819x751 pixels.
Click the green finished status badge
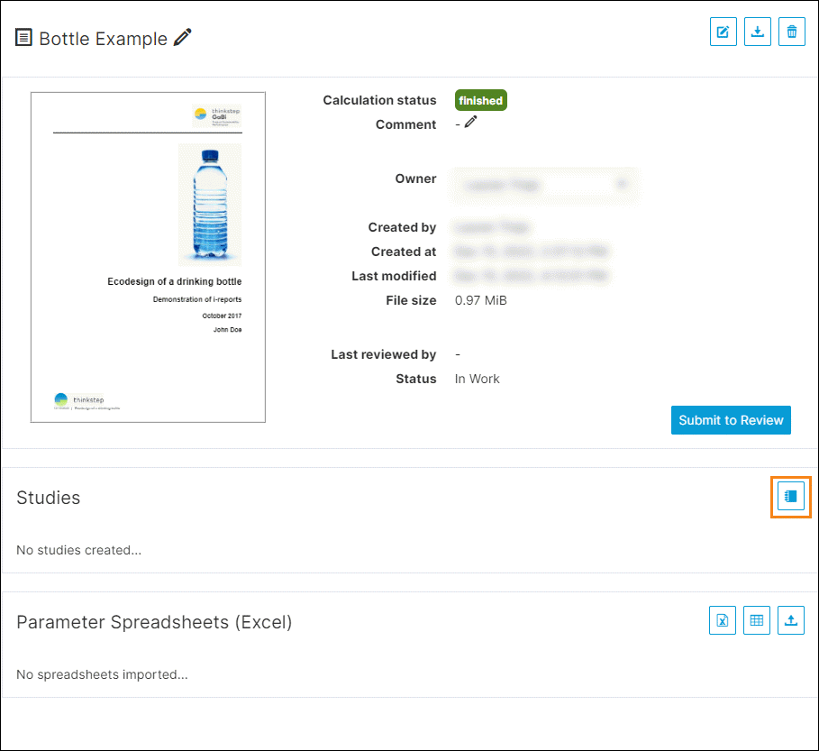click(480, 100)
